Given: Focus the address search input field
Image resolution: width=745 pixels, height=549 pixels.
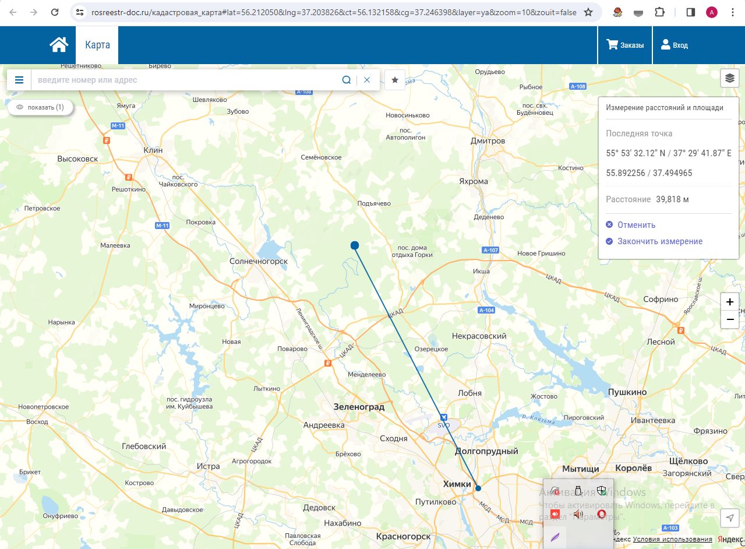Looking at the screenshot, I should 186,80.
